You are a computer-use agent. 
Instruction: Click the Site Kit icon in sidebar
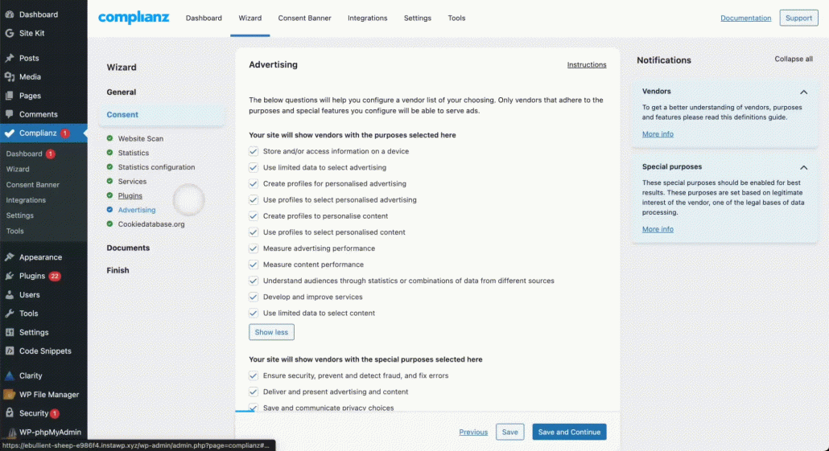(x=10, y=33)
